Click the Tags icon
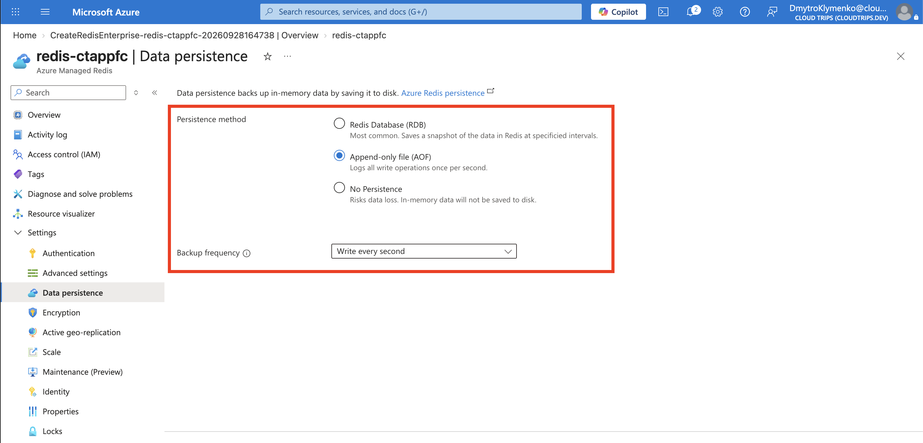 coord(18,174)
